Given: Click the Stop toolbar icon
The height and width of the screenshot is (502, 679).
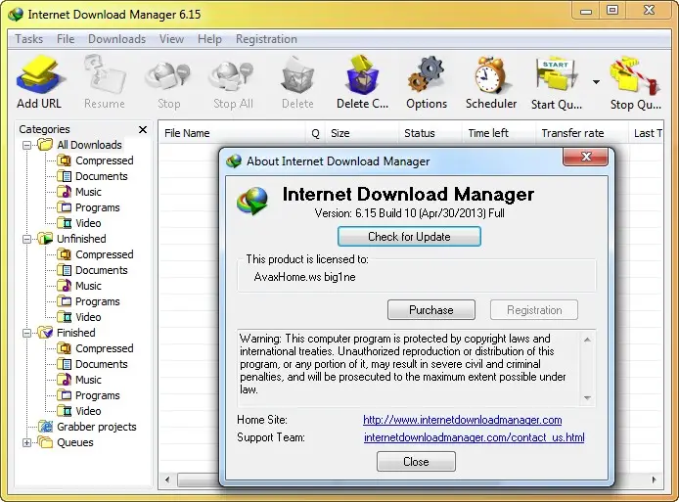Looking at the screenshot, I should pyautogui.click(x=168, y=77).
